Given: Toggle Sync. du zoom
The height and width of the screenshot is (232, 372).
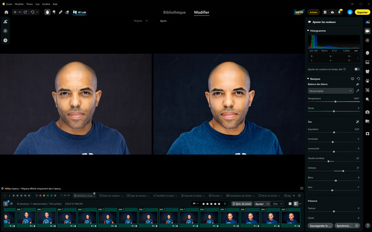Looking at the screenshot, I should coord(242,204).
